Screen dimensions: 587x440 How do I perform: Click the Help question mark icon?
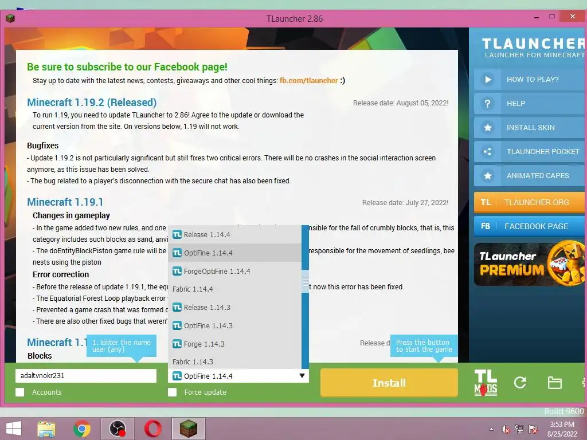487,103
